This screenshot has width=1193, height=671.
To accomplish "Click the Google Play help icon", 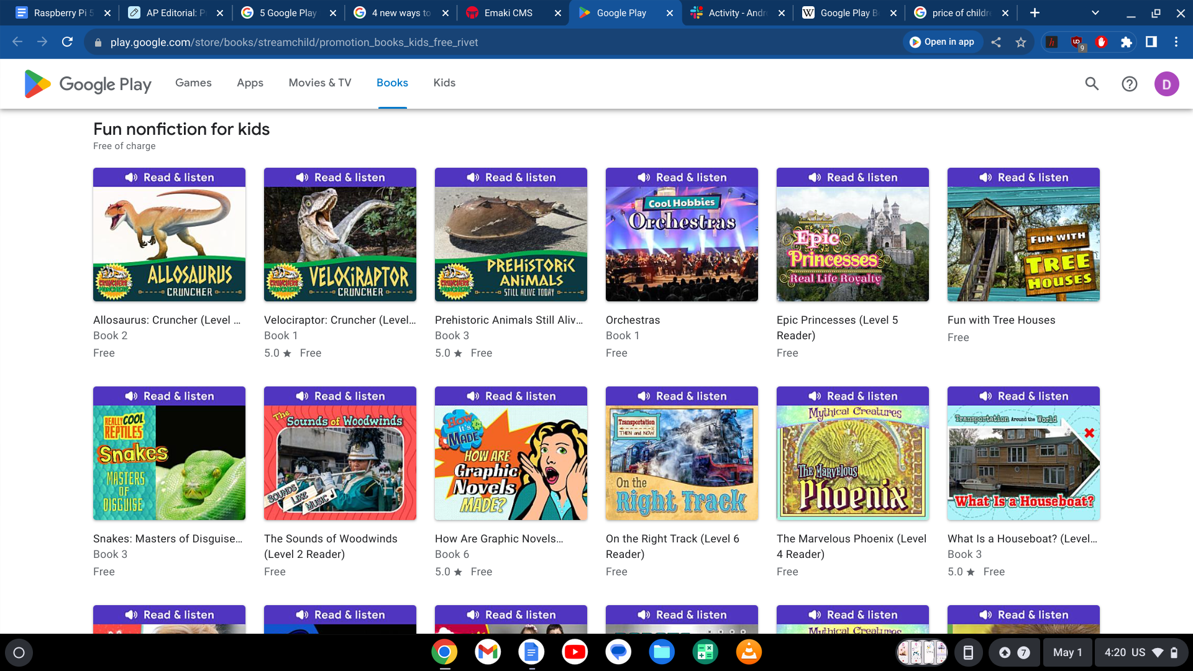I will click(1129, 83).
